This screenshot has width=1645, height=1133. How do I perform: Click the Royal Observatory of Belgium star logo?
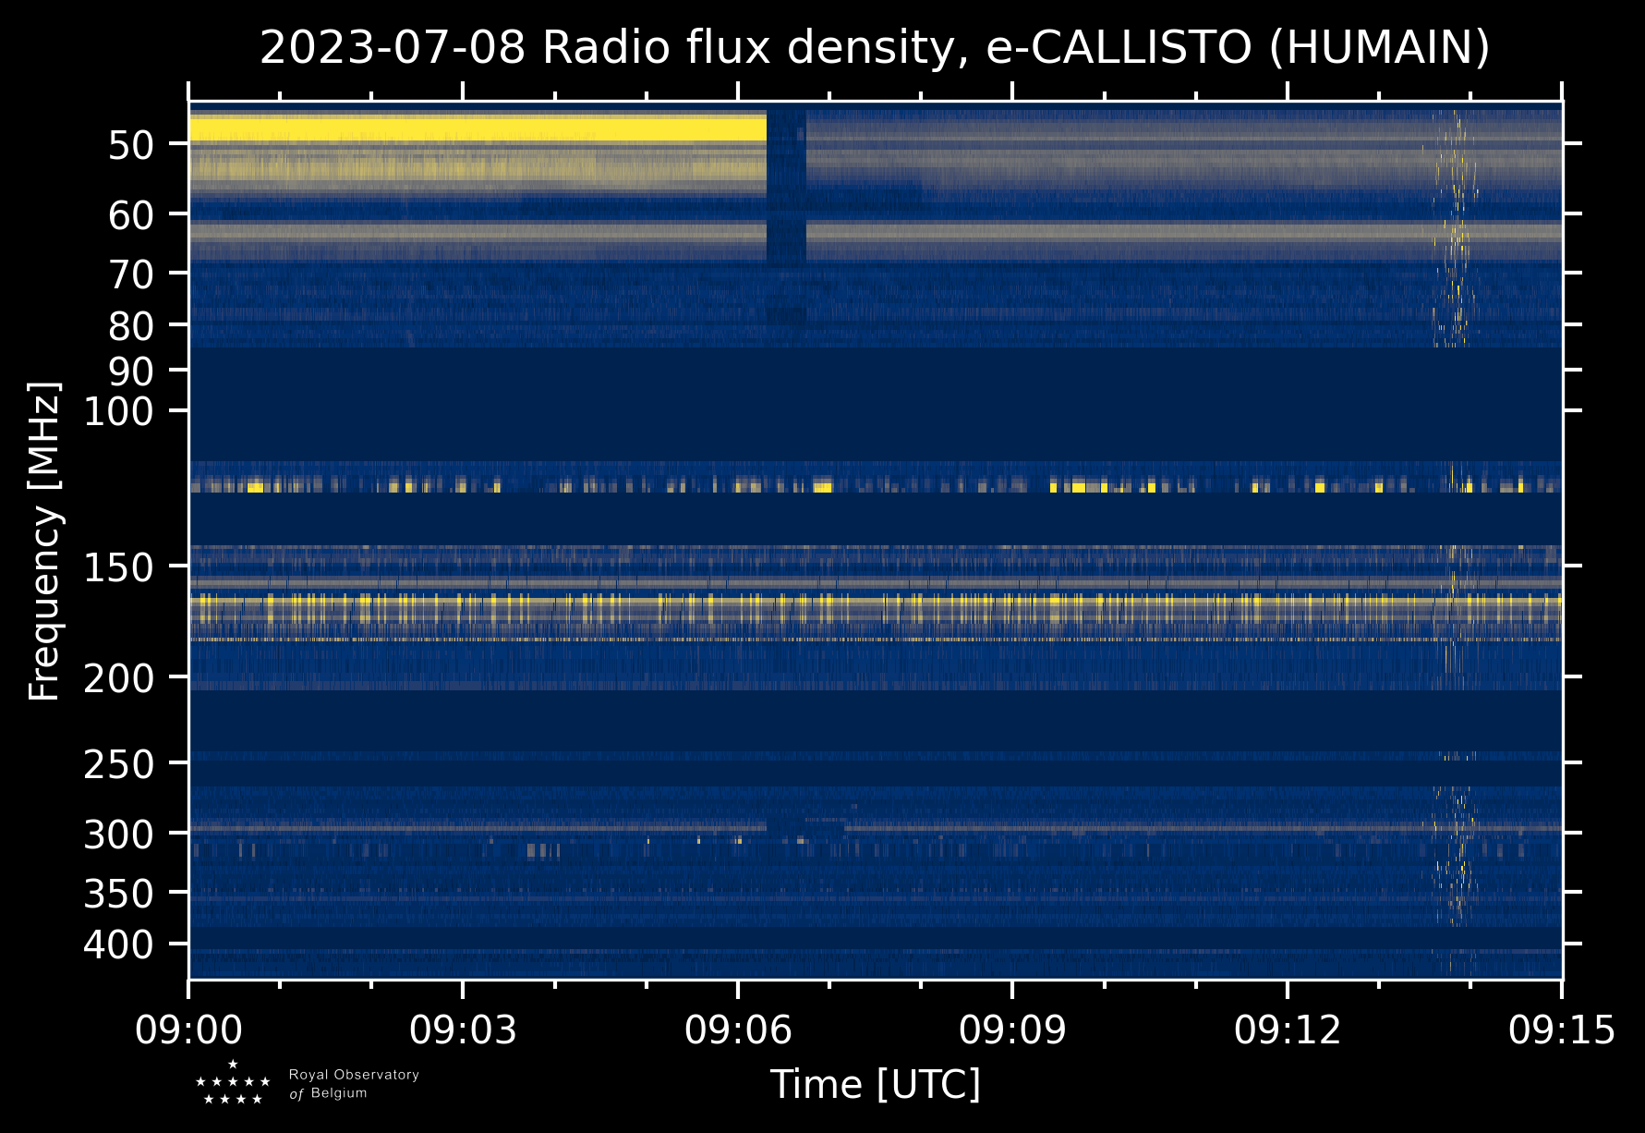(x=233, y=1083)
